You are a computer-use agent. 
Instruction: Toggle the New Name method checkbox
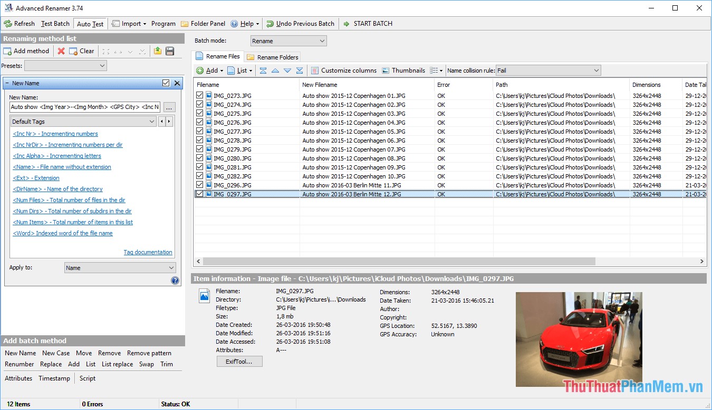pyautogui.click(x=165, y=83)
